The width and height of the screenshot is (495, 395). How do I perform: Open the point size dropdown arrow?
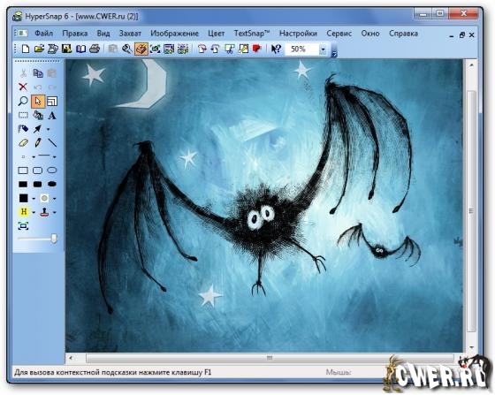(x=34, y=157)
